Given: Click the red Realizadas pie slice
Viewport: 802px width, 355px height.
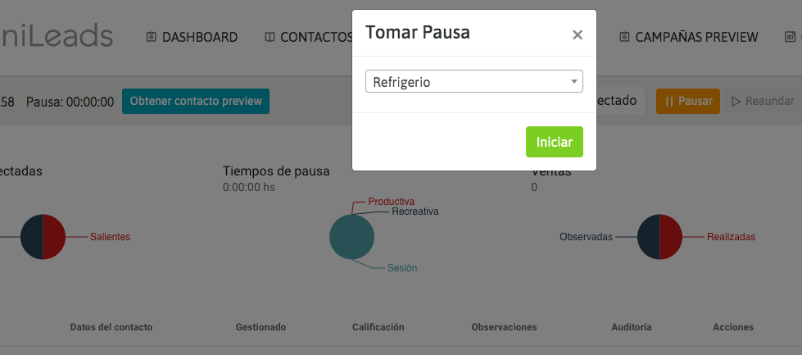Looking at the screenshot, I should 671,237.
